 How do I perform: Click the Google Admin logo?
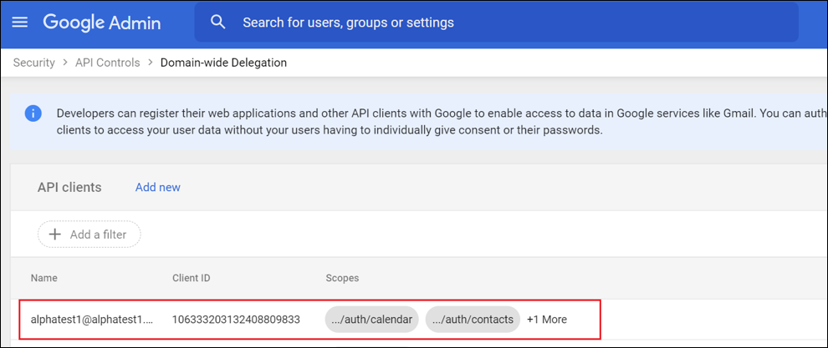point(101,23)
